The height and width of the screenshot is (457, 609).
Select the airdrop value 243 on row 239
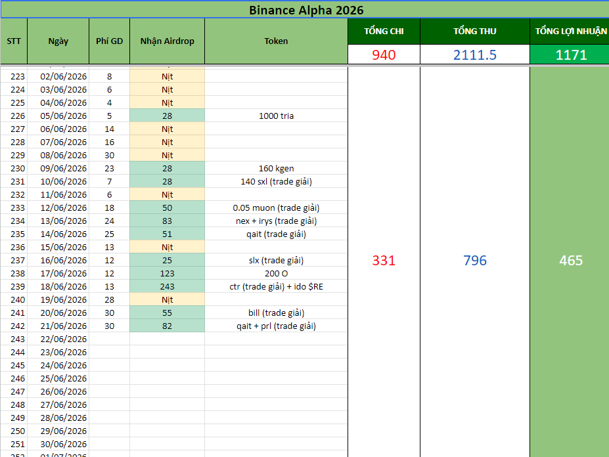tap(168, 286)
